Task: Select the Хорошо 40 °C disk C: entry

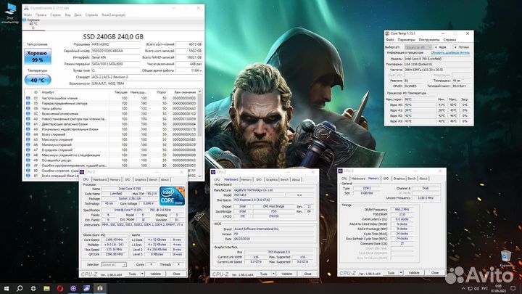Action: click(33, 24)
